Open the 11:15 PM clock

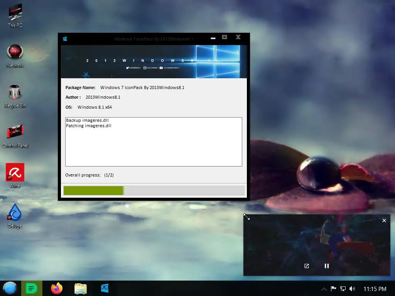point(375,289)
